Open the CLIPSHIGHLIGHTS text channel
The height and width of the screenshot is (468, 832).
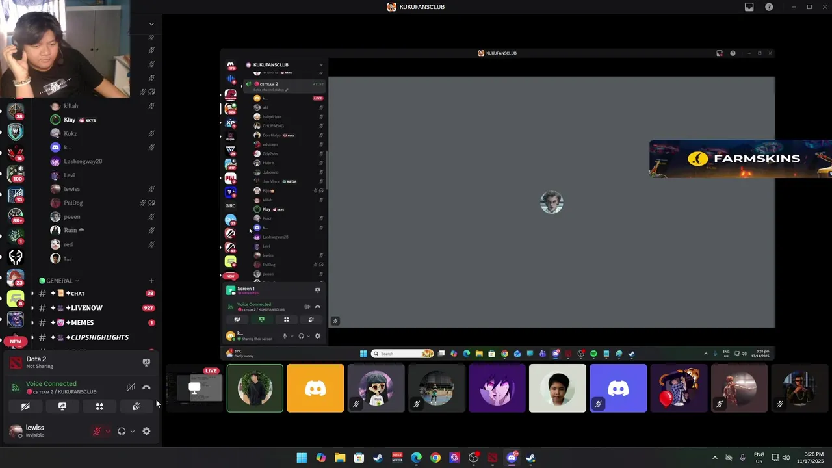96,337
